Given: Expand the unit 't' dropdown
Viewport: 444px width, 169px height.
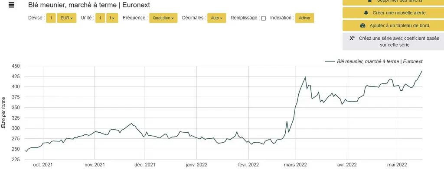Looking at the screenshot, I should (x=112, y=18).
